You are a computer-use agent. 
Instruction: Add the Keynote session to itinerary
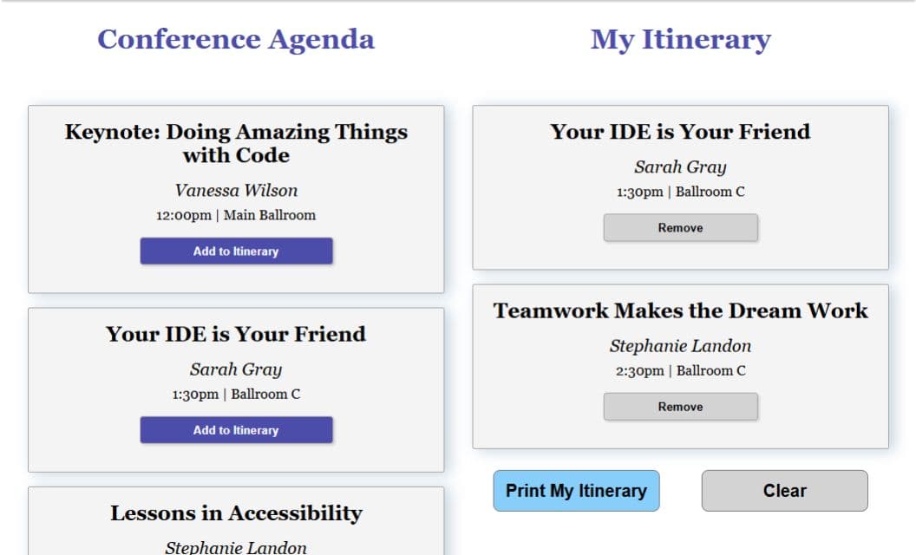[x=236, y=251]
